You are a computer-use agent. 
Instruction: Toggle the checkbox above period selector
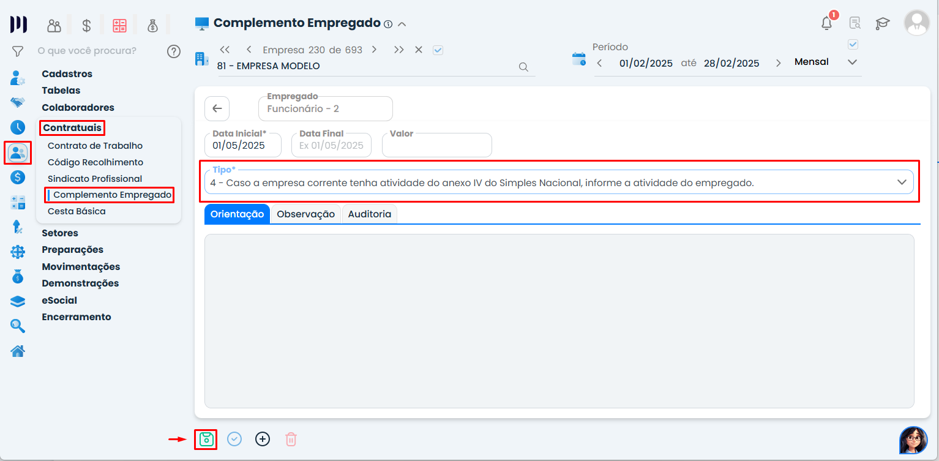point(853,44)
